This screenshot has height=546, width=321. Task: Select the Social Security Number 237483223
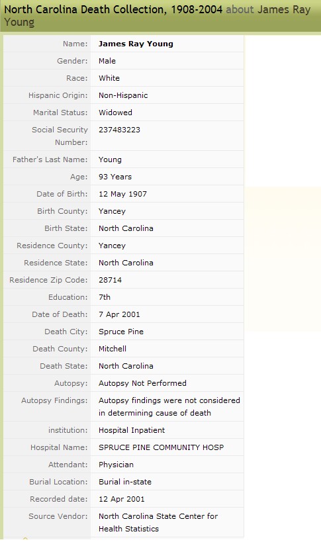click(119, 130)
